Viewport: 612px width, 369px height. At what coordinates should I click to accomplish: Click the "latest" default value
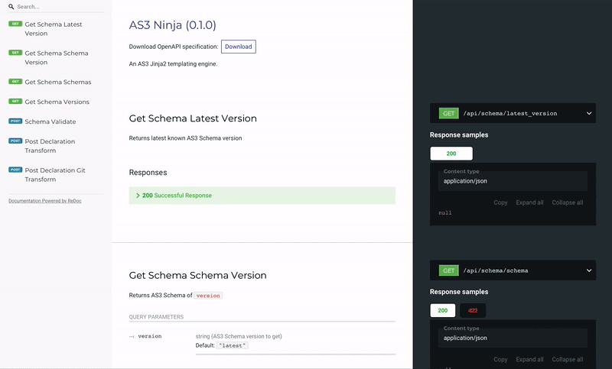click(233, 345)
